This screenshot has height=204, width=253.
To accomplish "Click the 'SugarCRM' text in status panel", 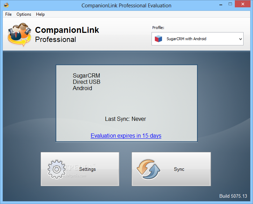I will pyautogui.click(x=86, y=75).
